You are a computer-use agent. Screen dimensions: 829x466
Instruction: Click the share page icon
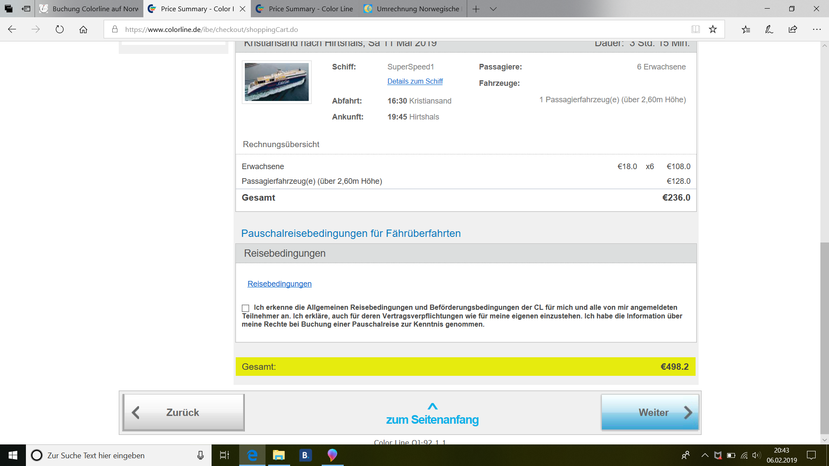pyautogui.click(x=793, y=29)
